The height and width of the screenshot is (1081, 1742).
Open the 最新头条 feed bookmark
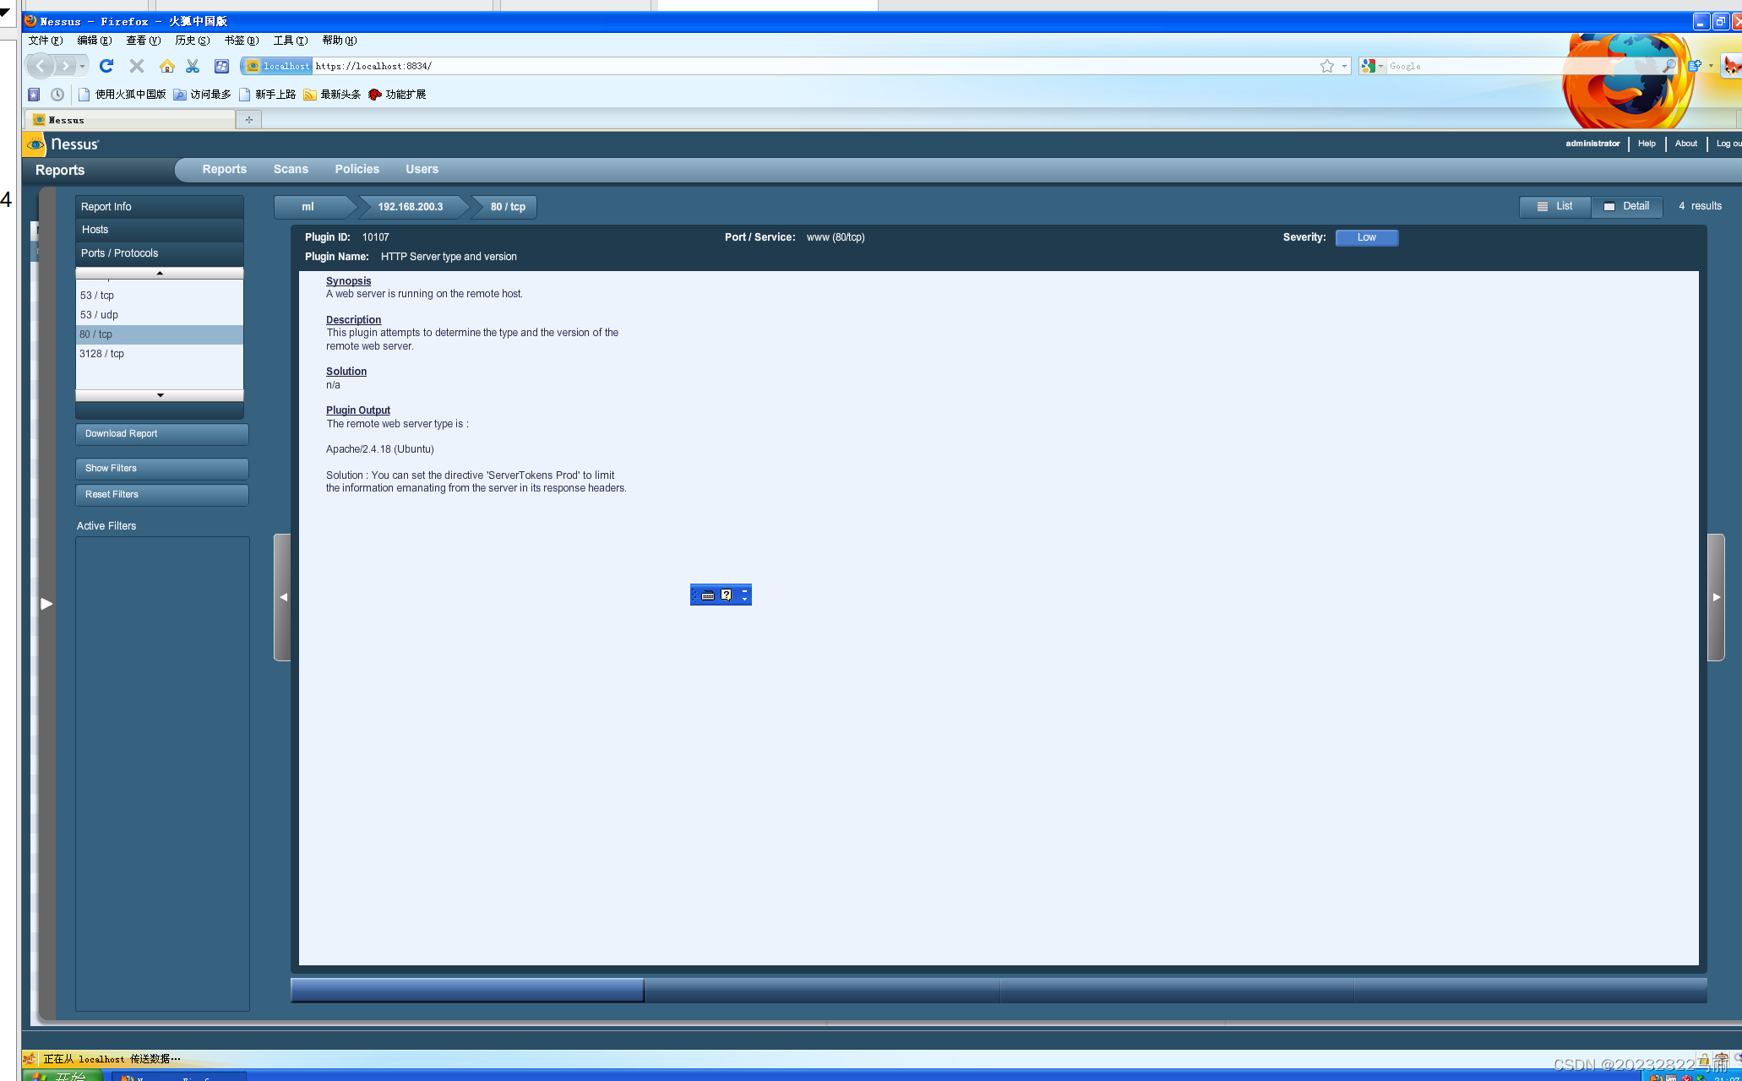[x=332, y=95]
